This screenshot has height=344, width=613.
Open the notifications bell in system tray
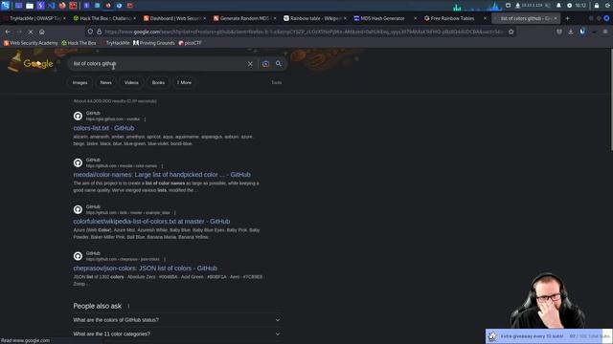coord(558,6)
